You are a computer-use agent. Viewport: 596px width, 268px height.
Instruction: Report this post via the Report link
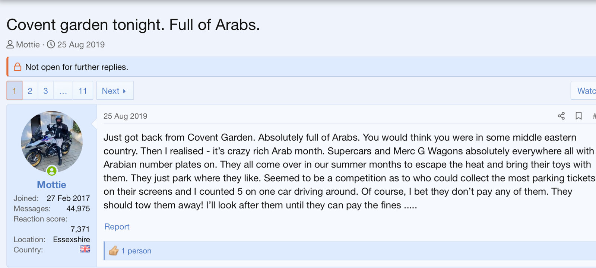click(117, 227)
